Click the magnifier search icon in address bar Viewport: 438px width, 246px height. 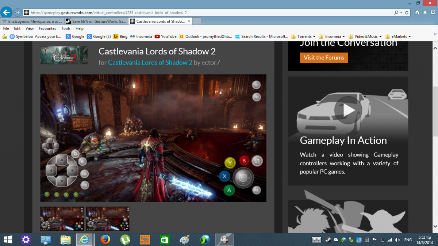point(396,12)
